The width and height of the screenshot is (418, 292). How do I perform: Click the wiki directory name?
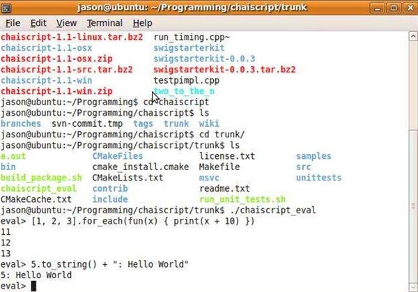click(x=209, y=124)
